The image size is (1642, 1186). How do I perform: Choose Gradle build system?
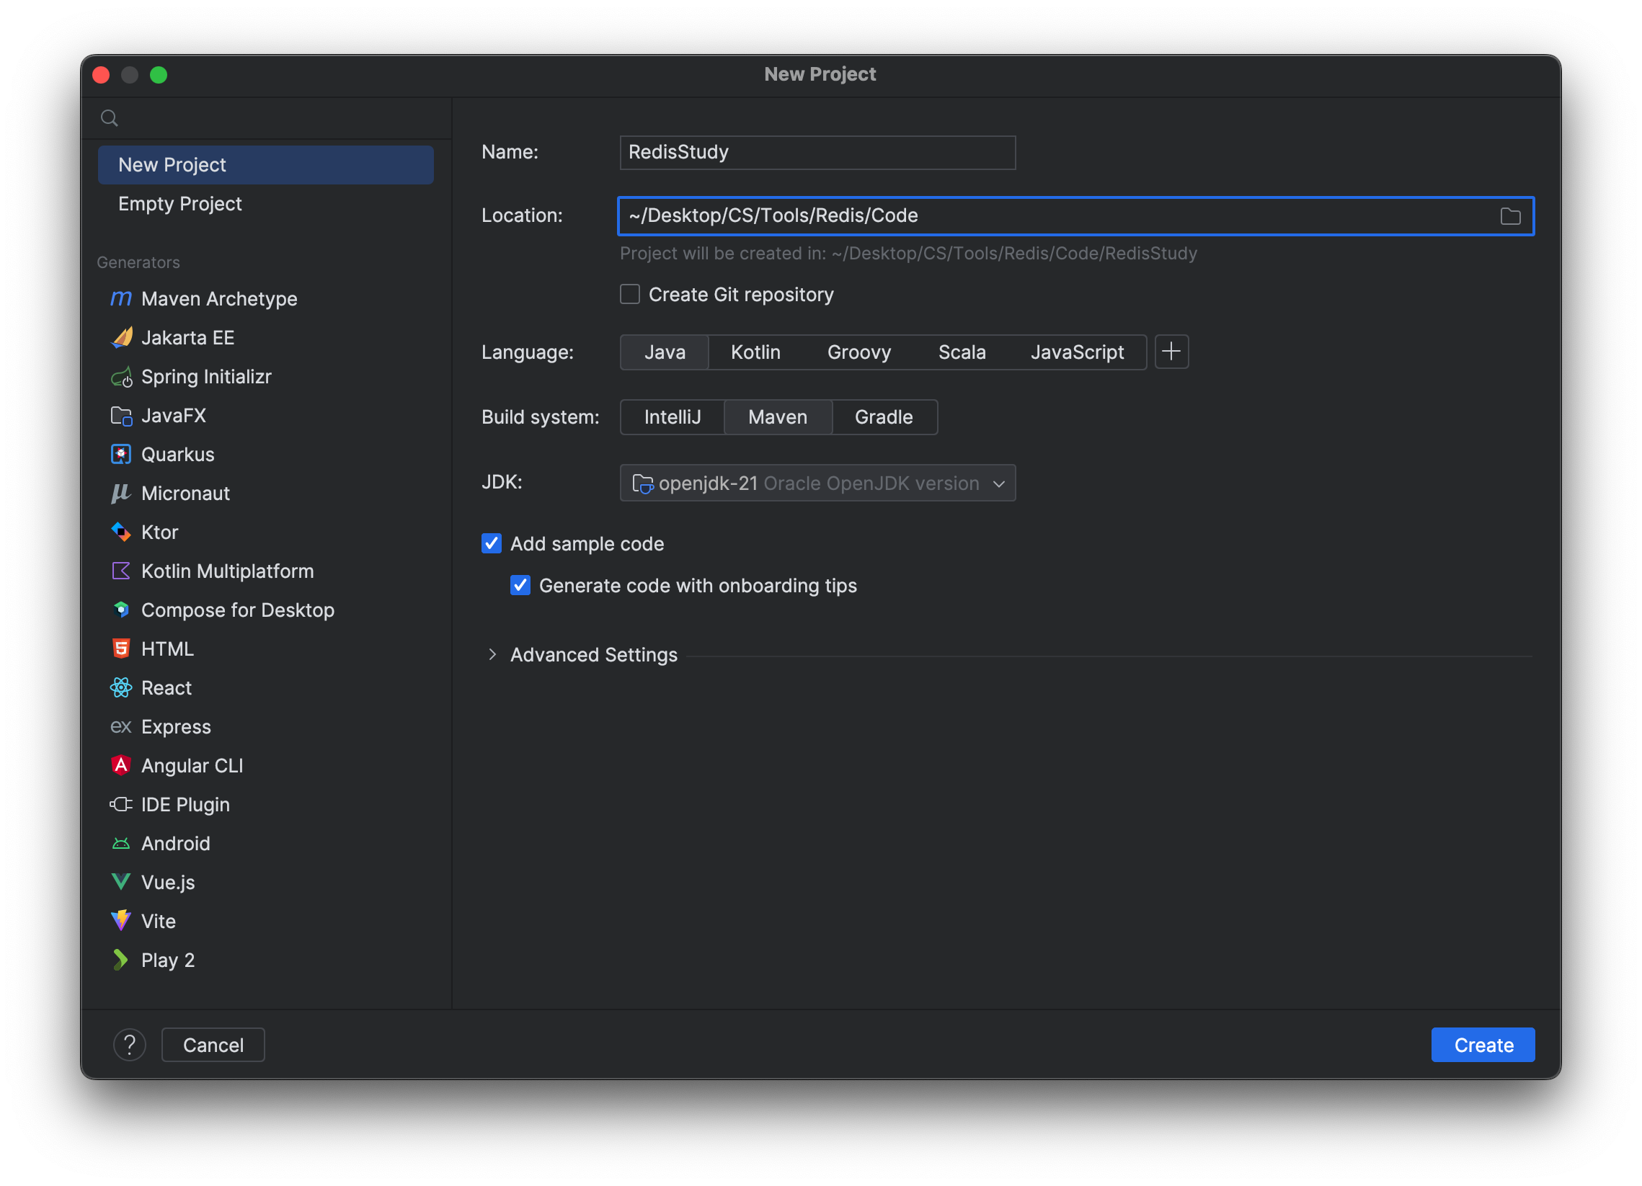point(884,417)
